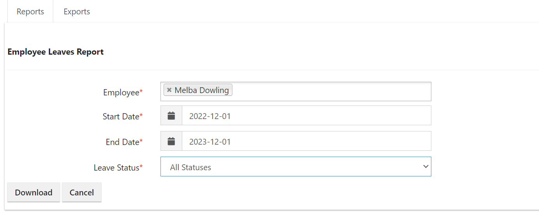The height and width of the screenshot is (214, 539).
Task: Click the End Date field label
Action: coord(122,142)
